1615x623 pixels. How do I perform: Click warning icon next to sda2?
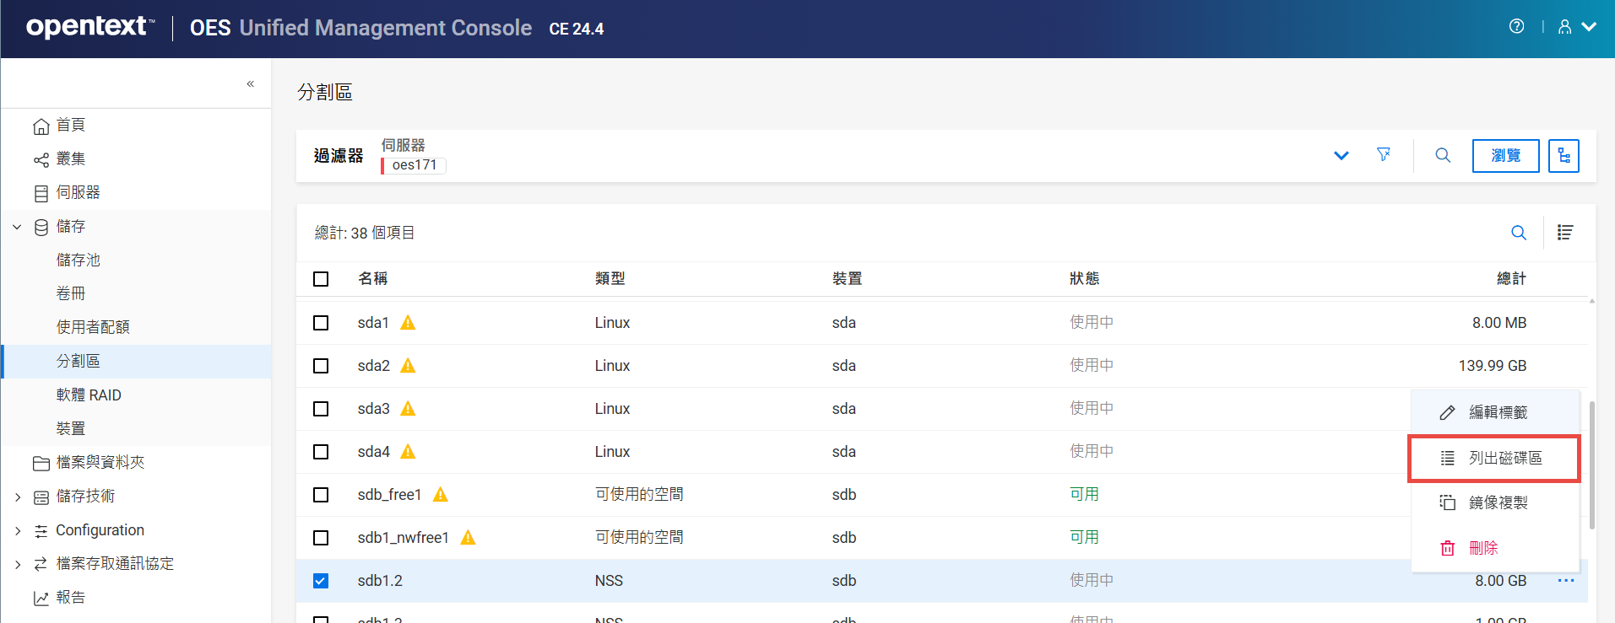pos(408,366)
